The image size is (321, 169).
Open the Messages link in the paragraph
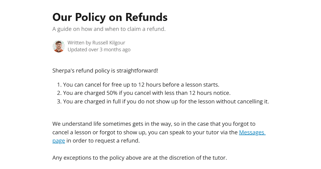tap(252, 132)
